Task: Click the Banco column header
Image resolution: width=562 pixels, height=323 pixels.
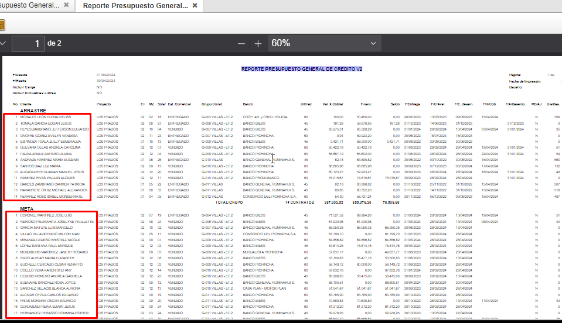Action: click(248, 104)
